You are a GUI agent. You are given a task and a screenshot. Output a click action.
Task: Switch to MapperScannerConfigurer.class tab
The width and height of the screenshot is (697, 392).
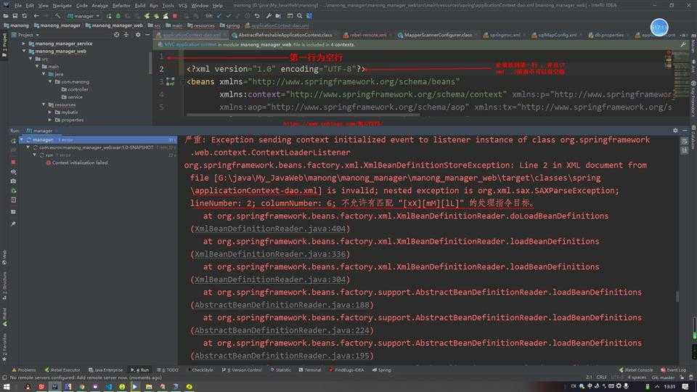(438, 35)
